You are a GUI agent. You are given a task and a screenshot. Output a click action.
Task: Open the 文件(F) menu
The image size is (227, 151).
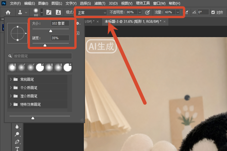tap(15, 3)
